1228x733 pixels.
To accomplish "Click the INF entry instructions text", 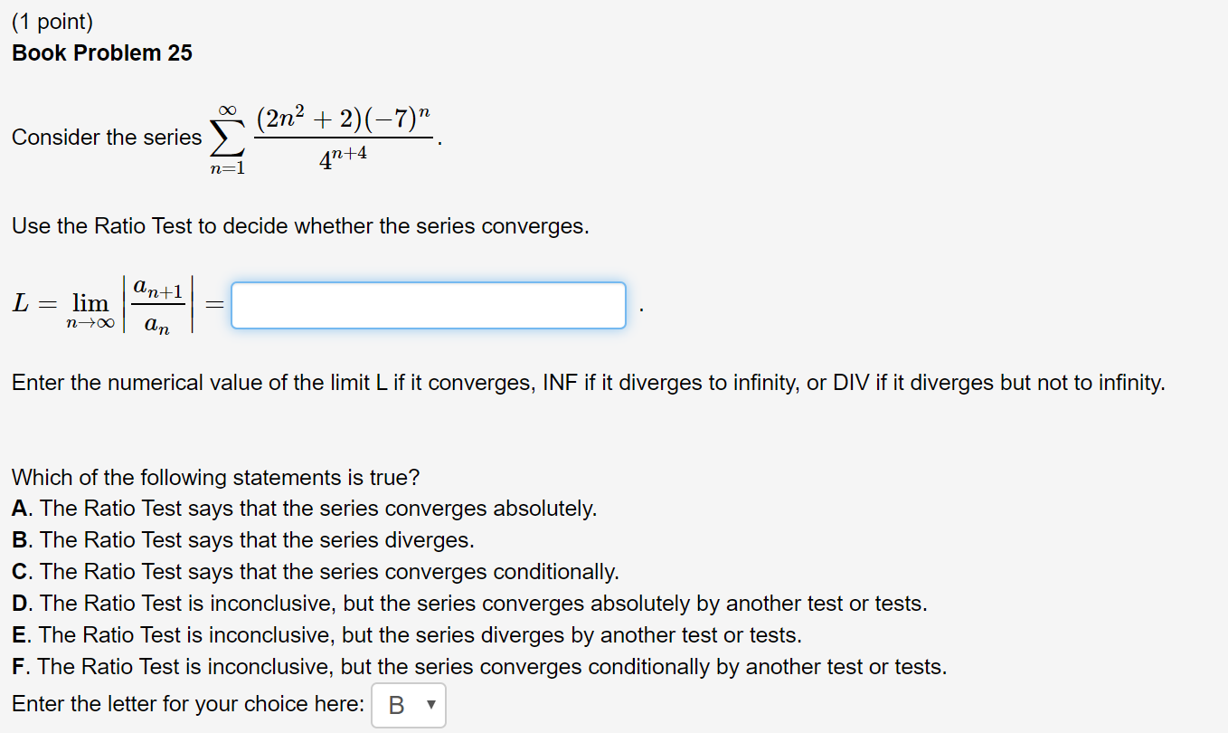I will pos(586,382).
